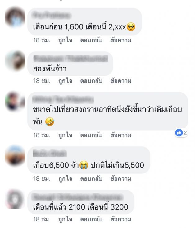Reply to the Songkran trip comment

click(x=91, y=135)
